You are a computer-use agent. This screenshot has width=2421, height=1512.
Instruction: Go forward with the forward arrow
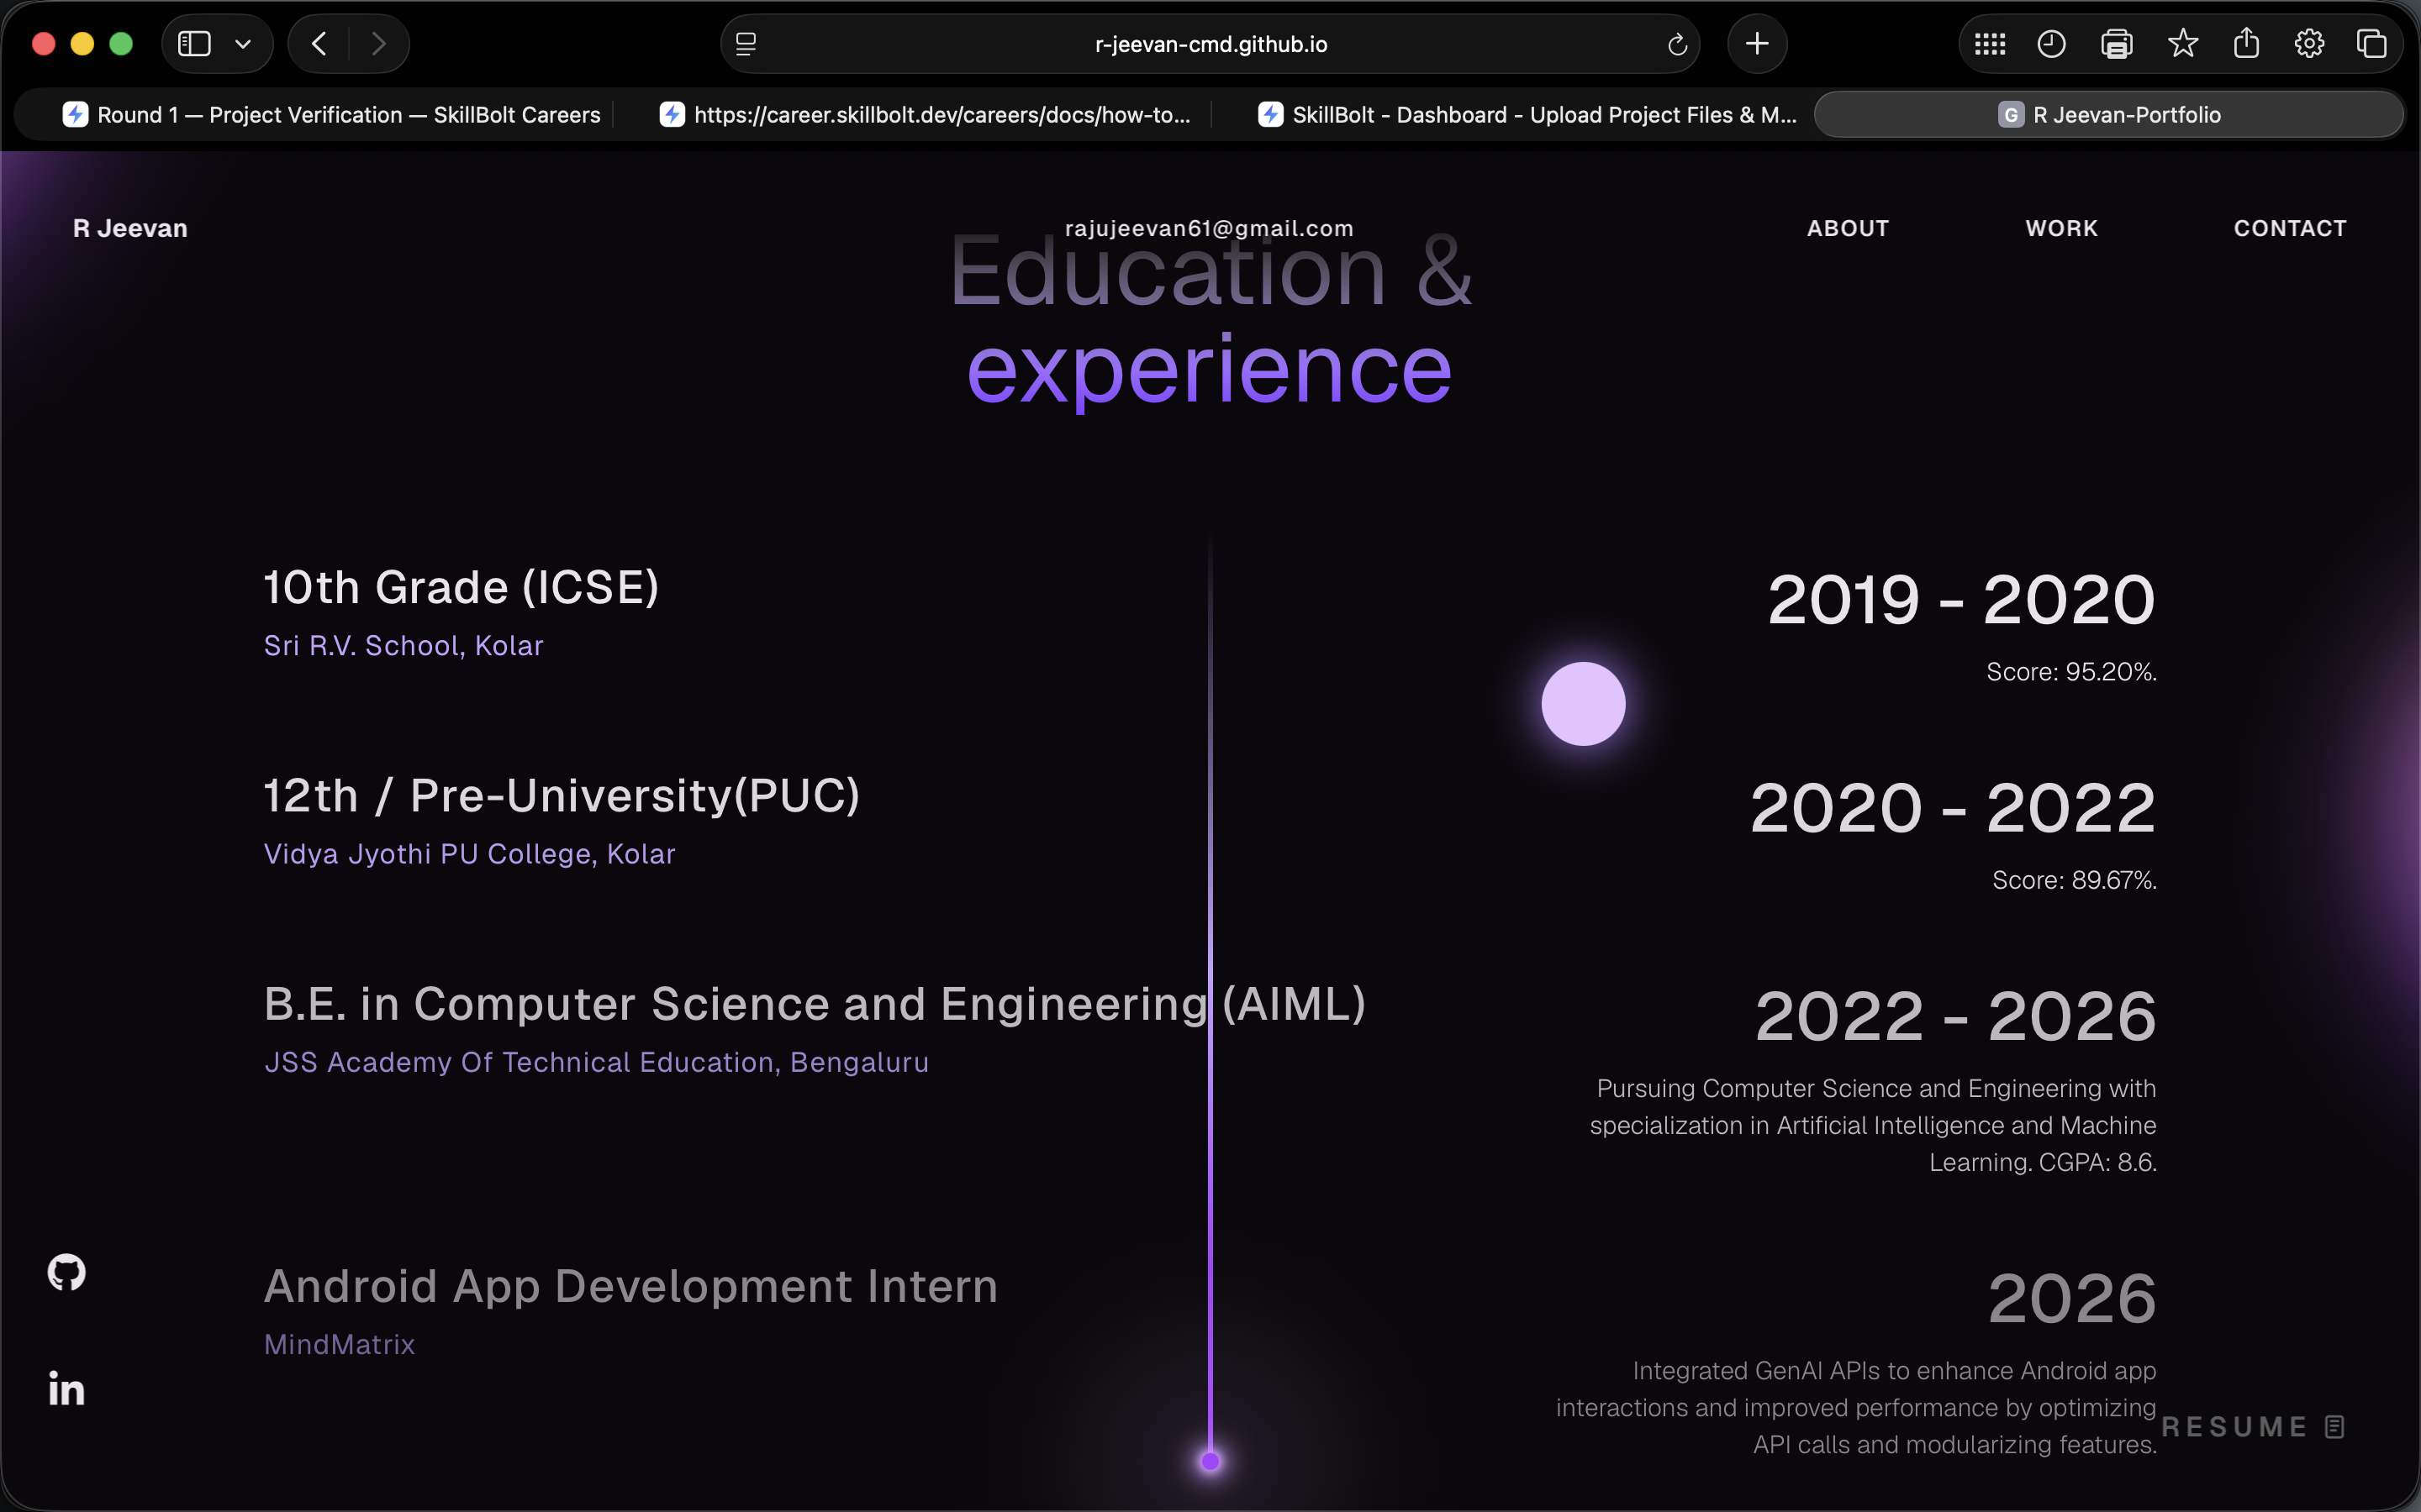pyautogui.click(x=378, y=44)
